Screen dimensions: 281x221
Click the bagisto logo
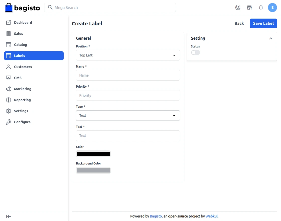click(x=23, y=8)
